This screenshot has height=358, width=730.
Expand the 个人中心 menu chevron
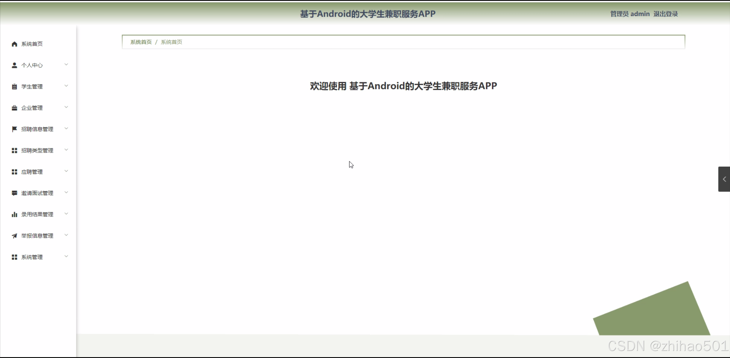66,64
